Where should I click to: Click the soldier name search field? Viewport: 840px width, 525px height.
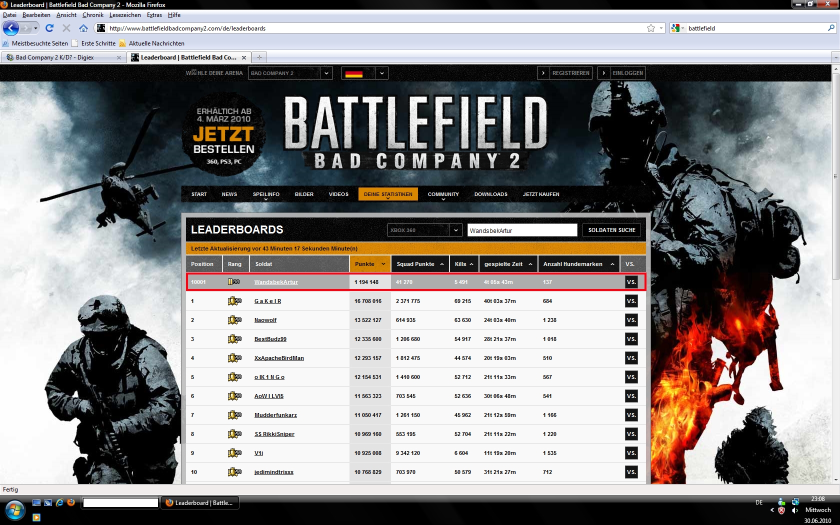[x=522, y=230]
